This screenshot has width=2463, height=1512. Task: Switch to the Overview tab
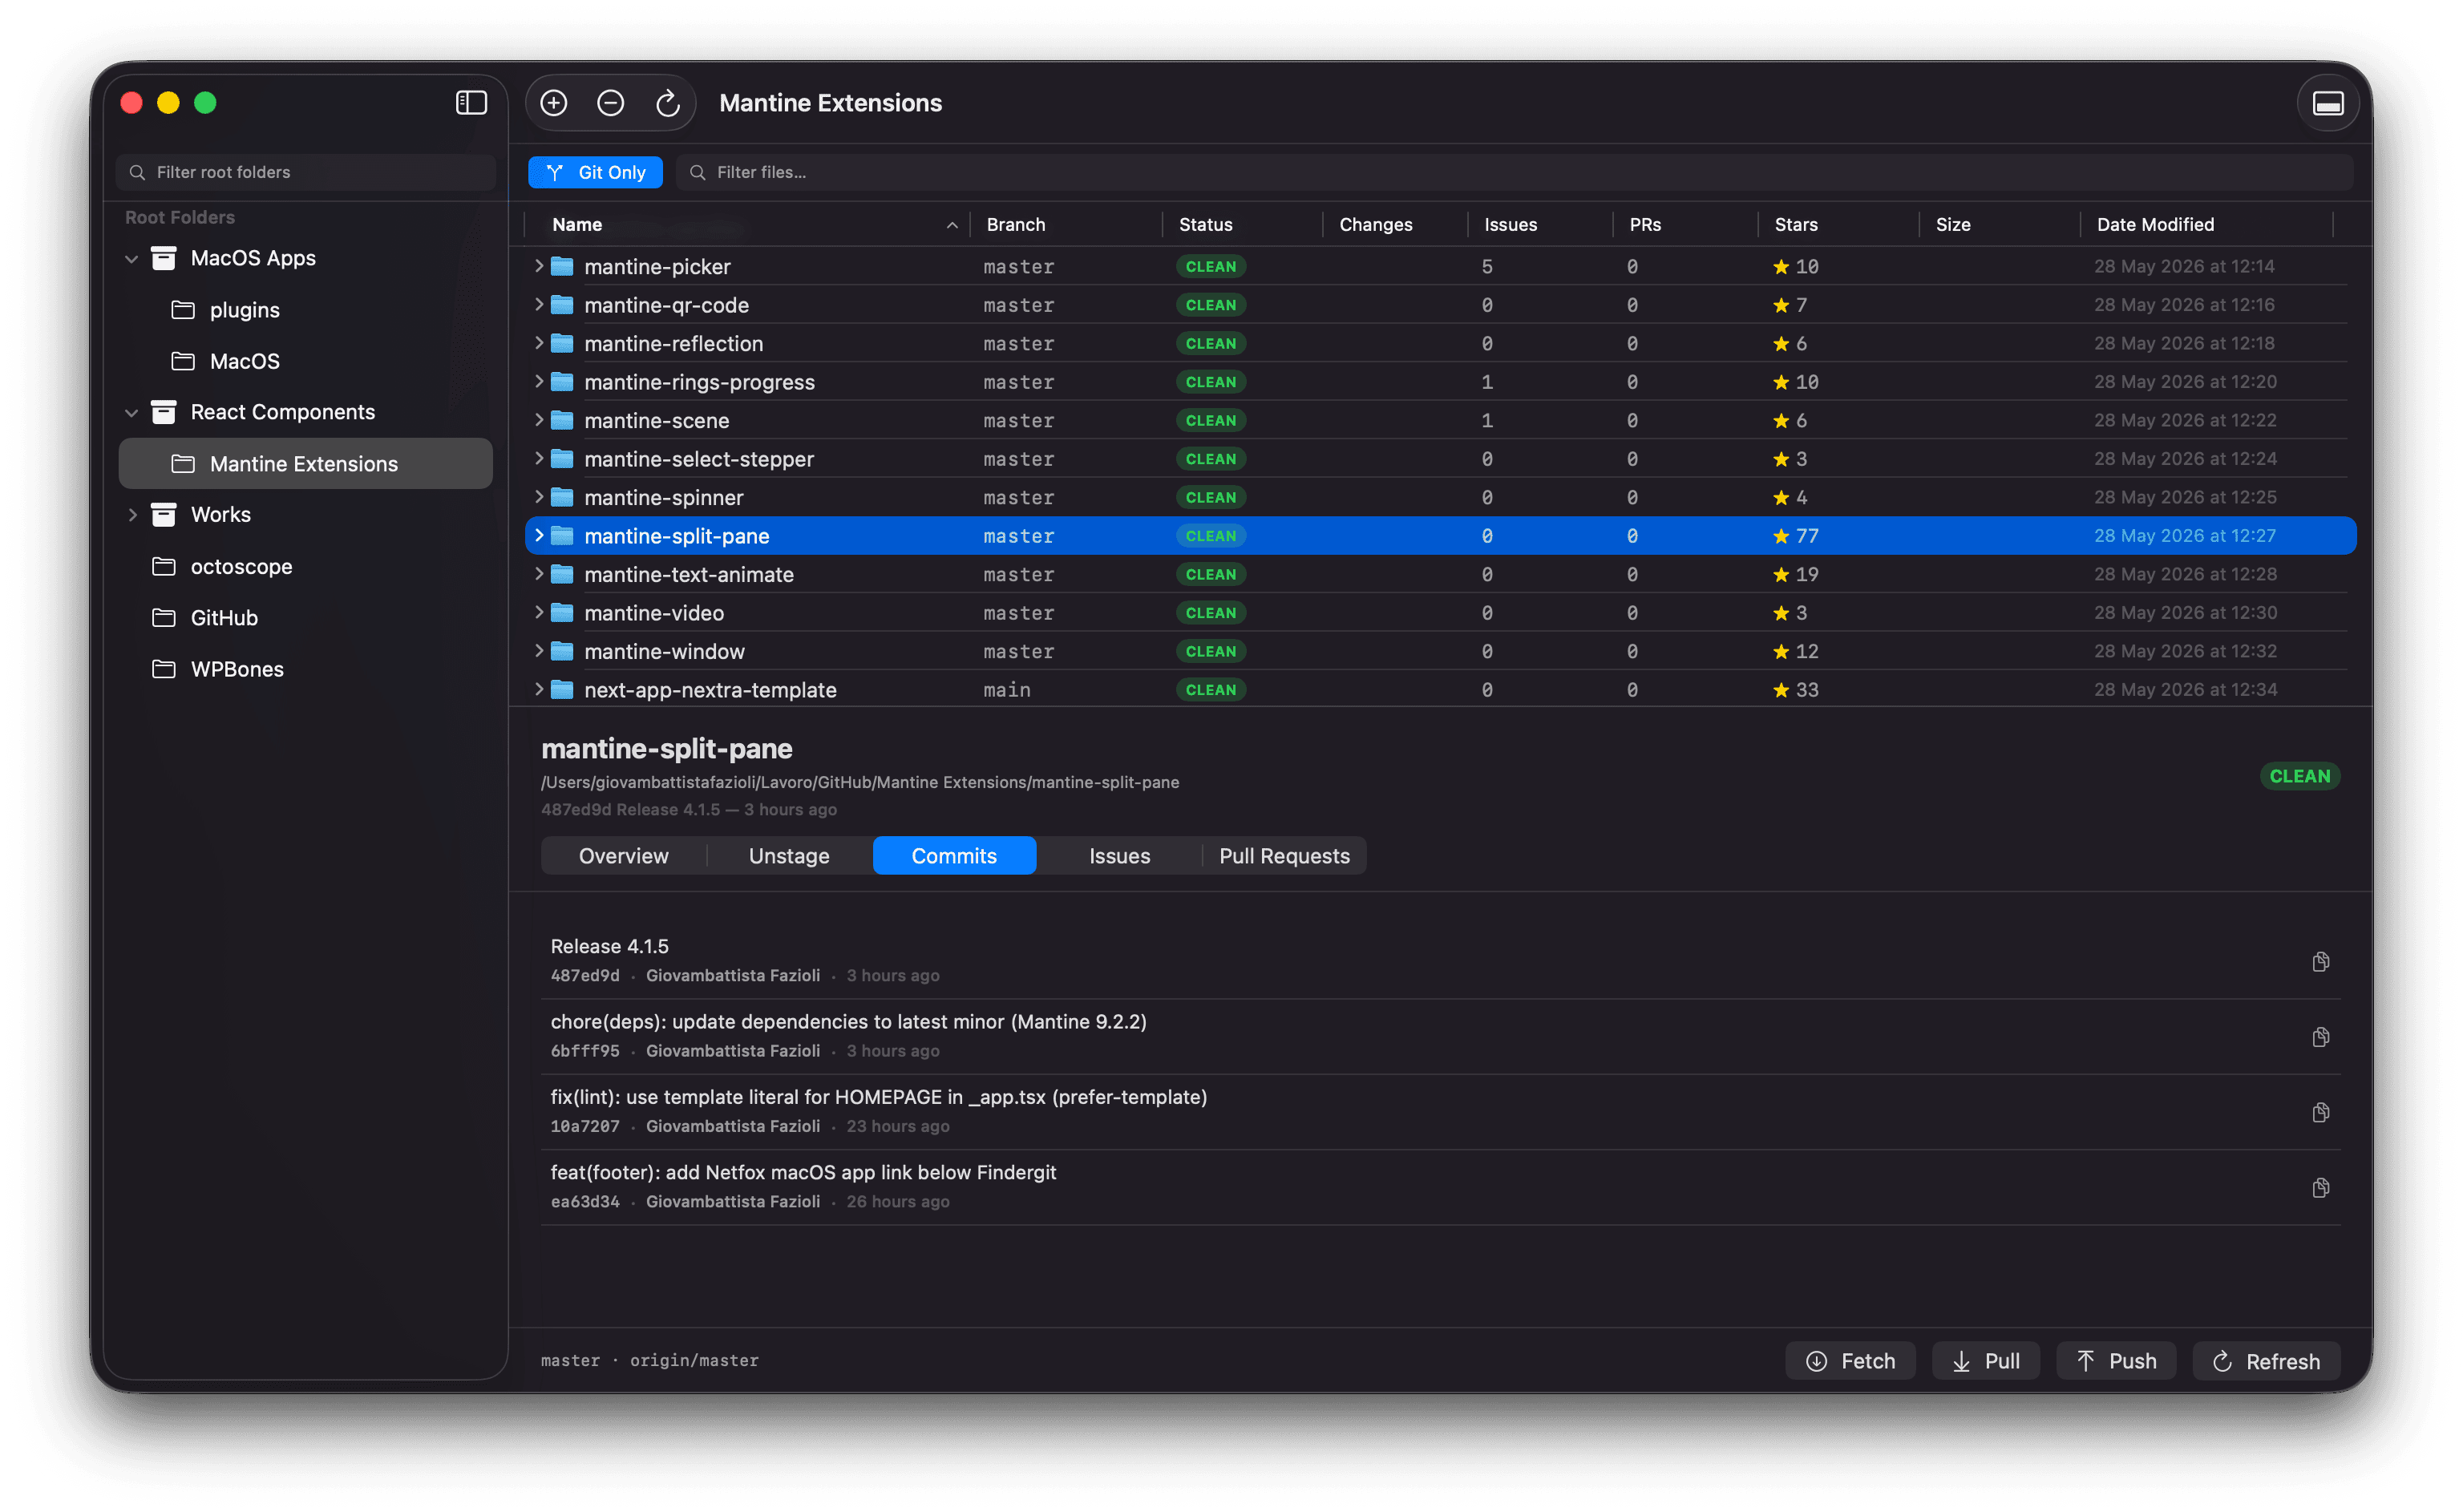coord(624,856)
